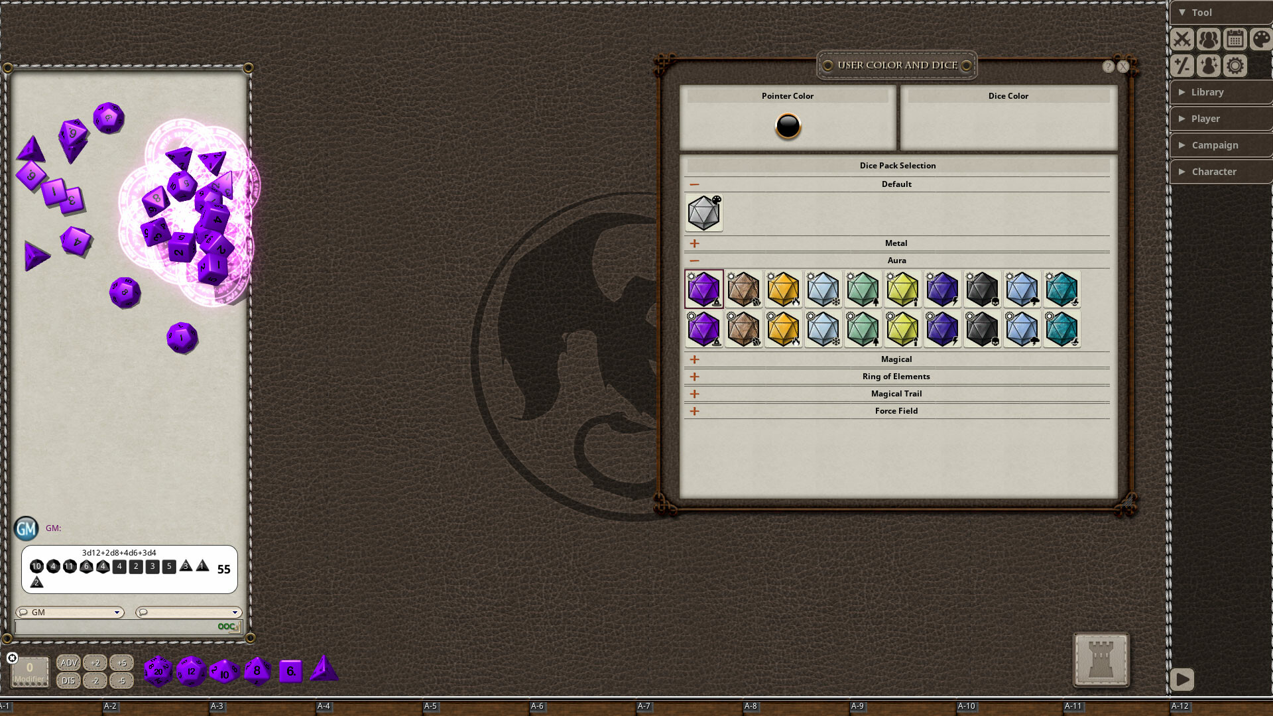Toggle the Advantage modifier button

(68, 662)
